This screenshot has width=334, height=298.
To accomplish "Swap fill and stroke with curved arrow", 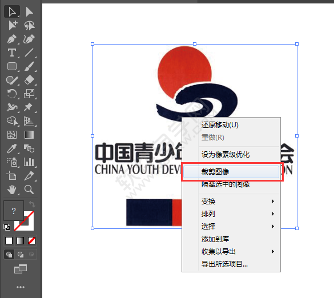I will point(32,204).
